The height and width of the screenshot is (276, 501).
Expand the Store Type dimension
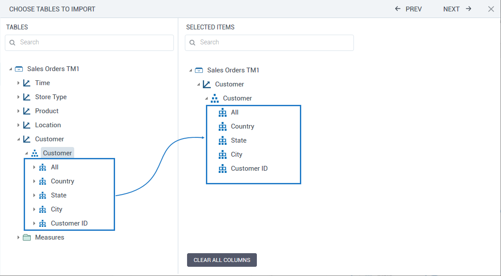18,97
